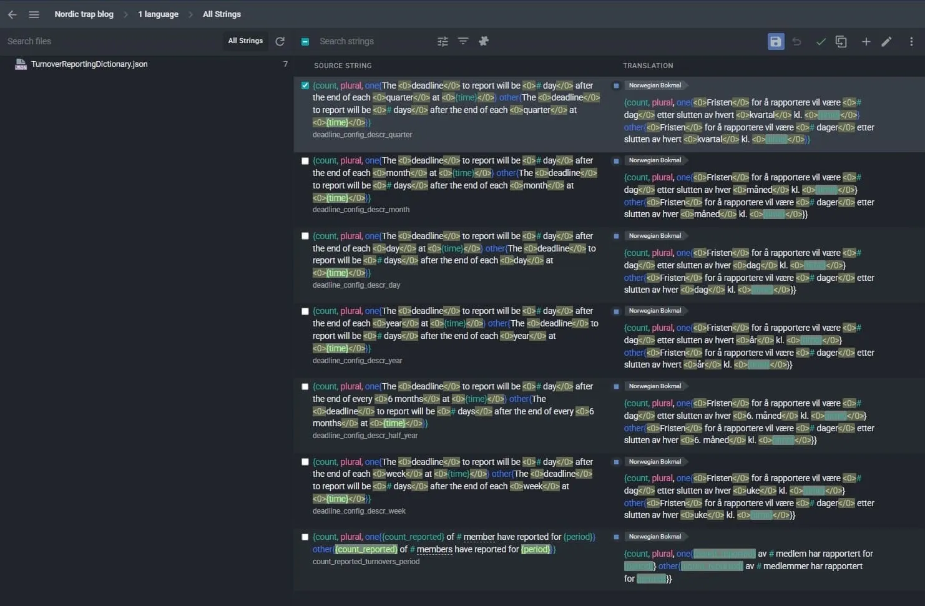The image size is (925, 606).
Task: Approve with the green checkmark icon
Action: pos(821,42)
